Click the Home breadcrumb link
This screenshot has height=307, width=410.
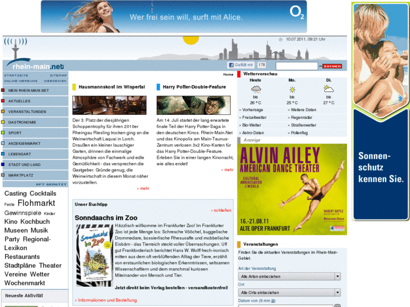point(228,74)
